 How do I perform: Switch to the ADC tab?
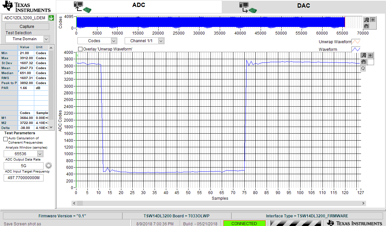pyautogui.click(x=139, y=6)
